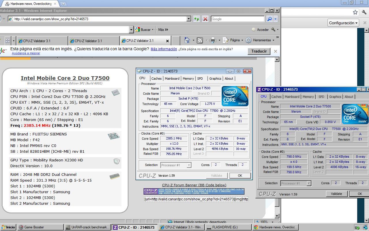Open the Buscar dropdown arrow

coord(153,29)
